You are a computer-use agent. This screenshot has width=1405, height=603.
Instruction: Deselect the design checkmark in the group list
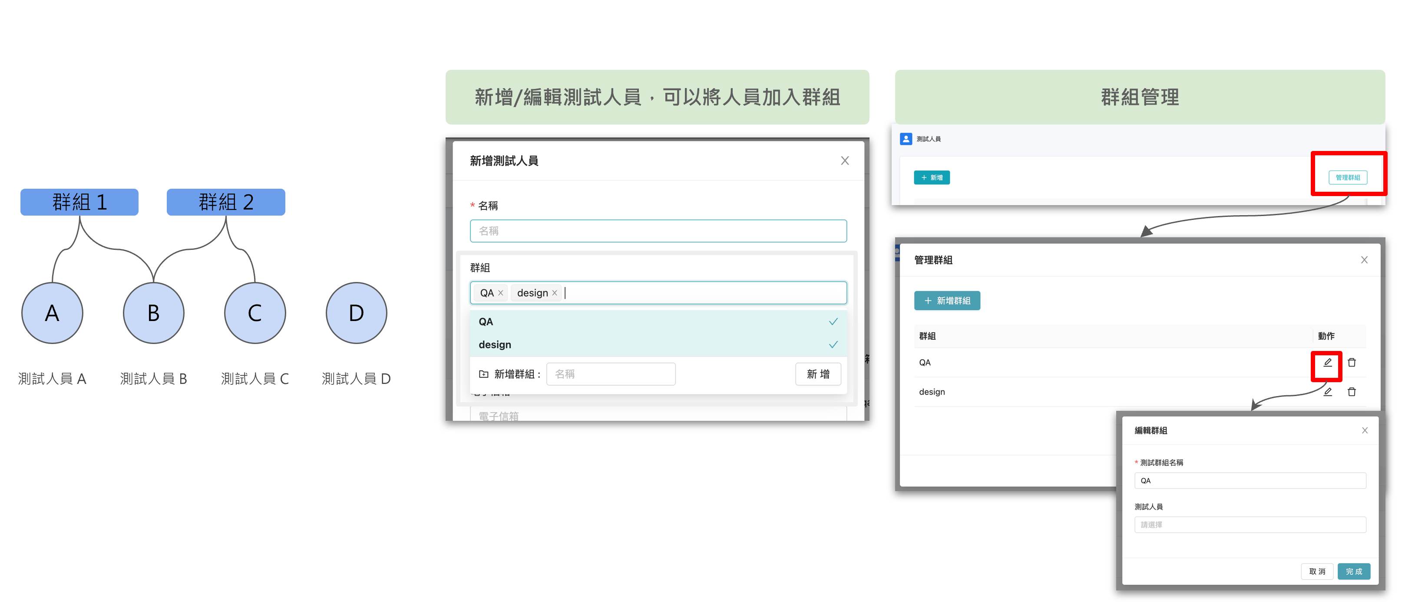833,344
